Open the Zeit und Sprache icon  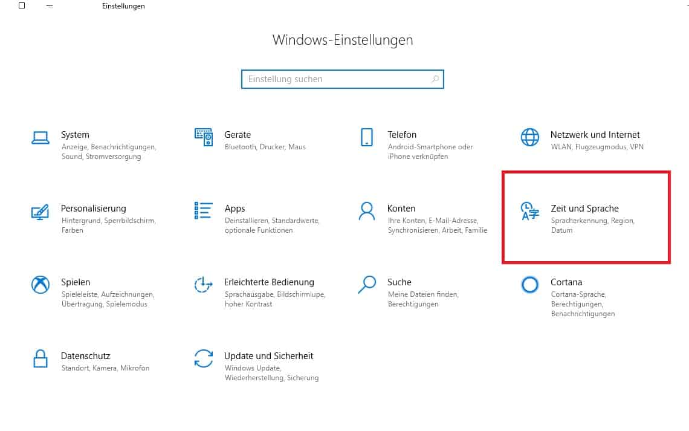pos(530,211)
